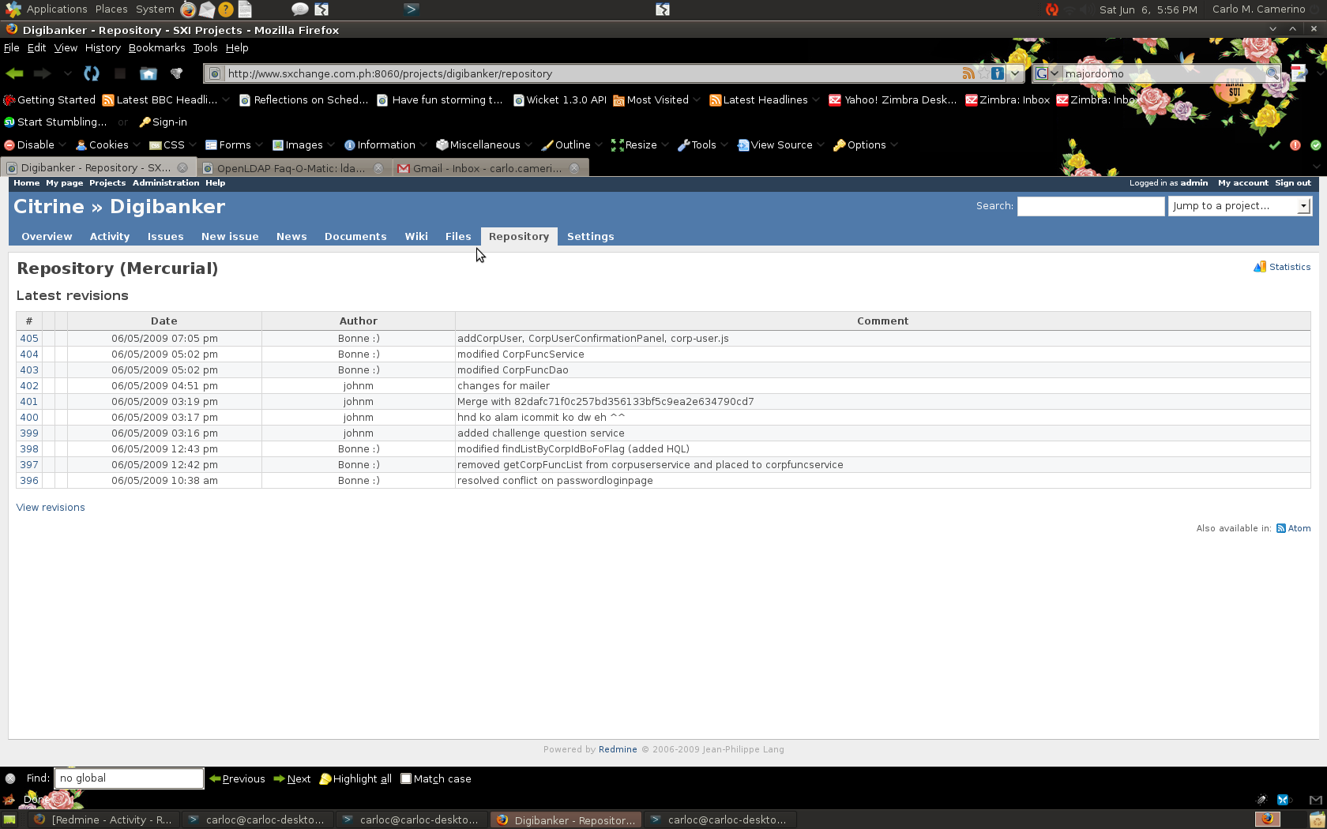Close the OpenLDAP Faq-O-Matic tab
The height and width of the screenshot is (829, 1327).
coord(378,168)
